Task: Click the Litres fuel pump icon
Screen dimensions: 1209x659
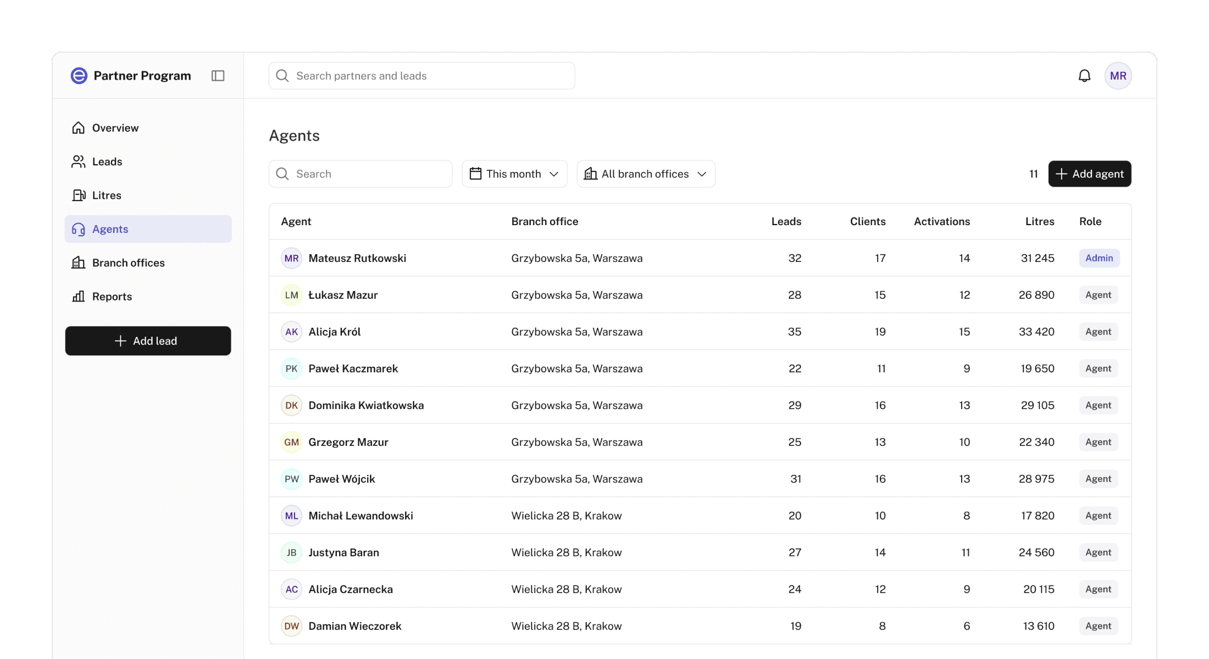Action: click(x=79, y=196)
